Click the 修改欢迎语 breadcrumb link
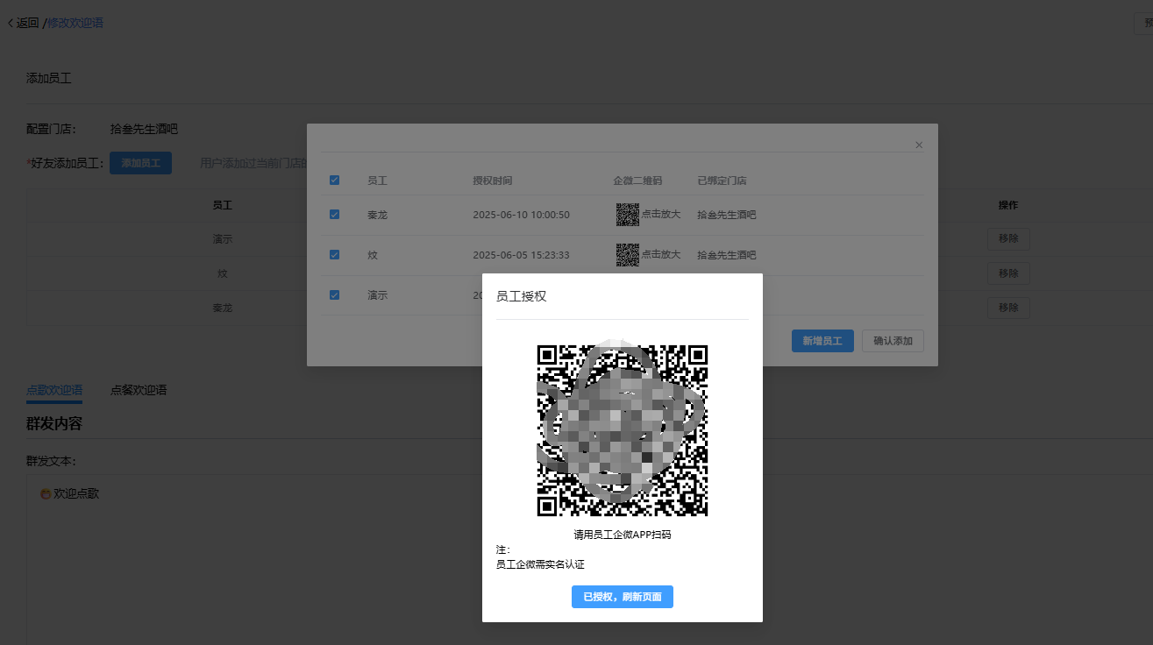Image resolution: width=1153 pixels, height=645 pixels. [75, 23]
